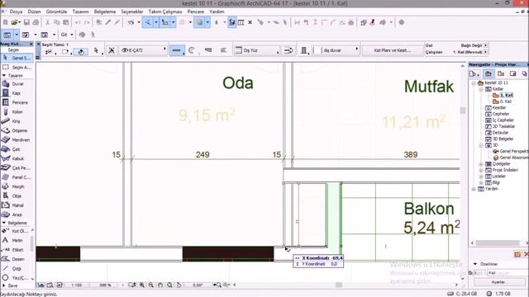Activate the Genel Seçim arrow tool
Image resolution: width=529 pixels, height=297 pixels.
click(x=17, y=59)
